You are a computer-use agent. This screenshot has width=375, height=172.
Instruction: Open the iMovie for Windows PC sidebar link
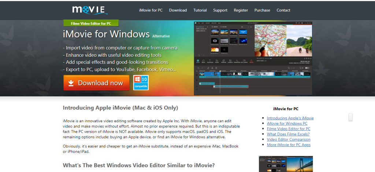[x=287, y=123]
